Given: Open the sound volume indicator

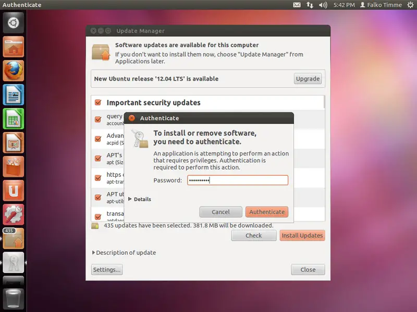Looking at the screenshot, I should (323, 5).
